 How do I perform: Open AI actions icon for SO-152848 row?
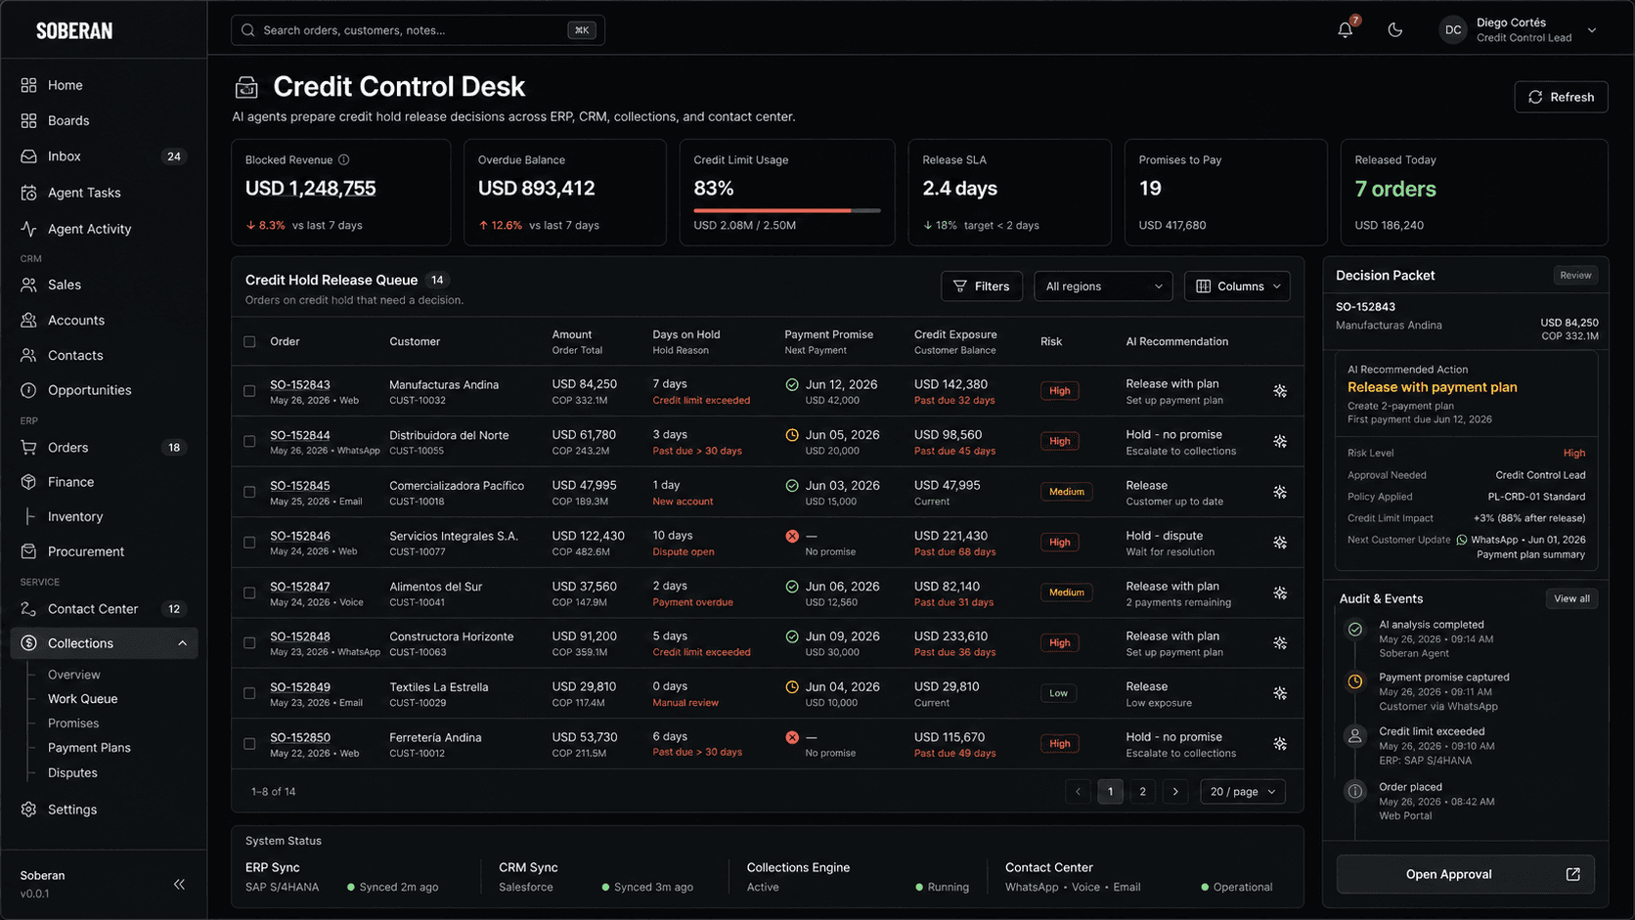(1280, 643)
